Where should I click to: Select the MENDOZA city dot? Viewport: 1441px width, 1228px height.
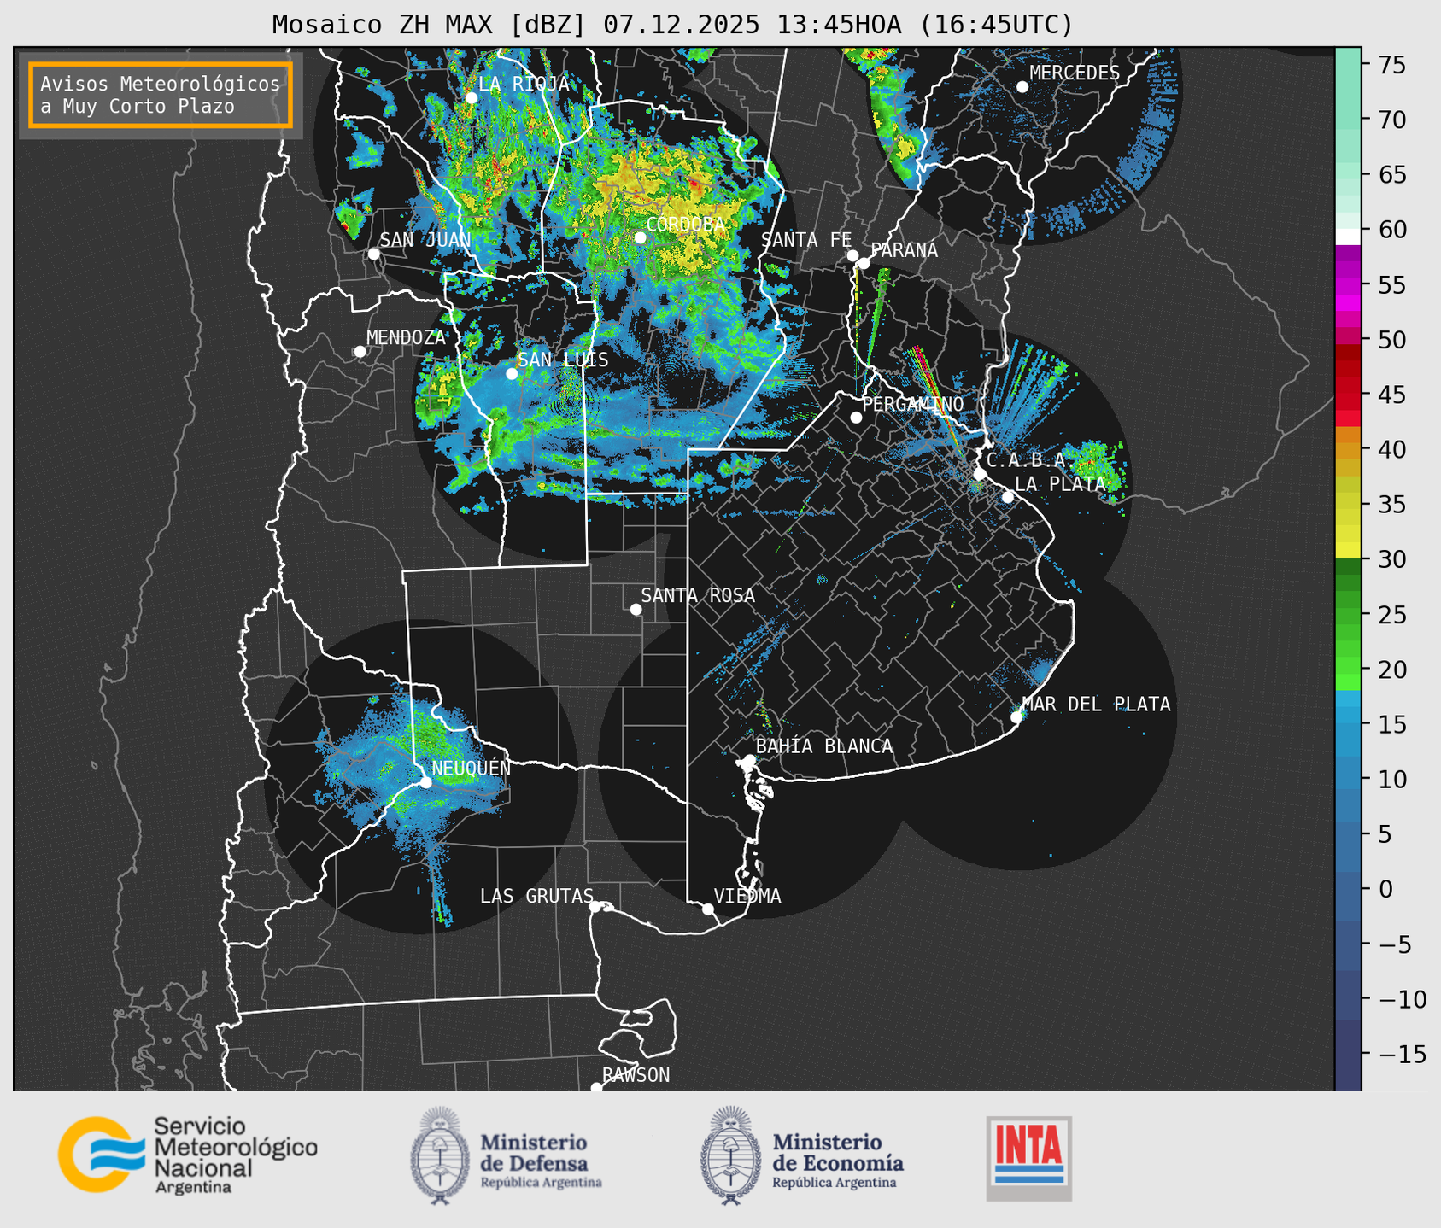pyautogui.click(x=360, y=352)
